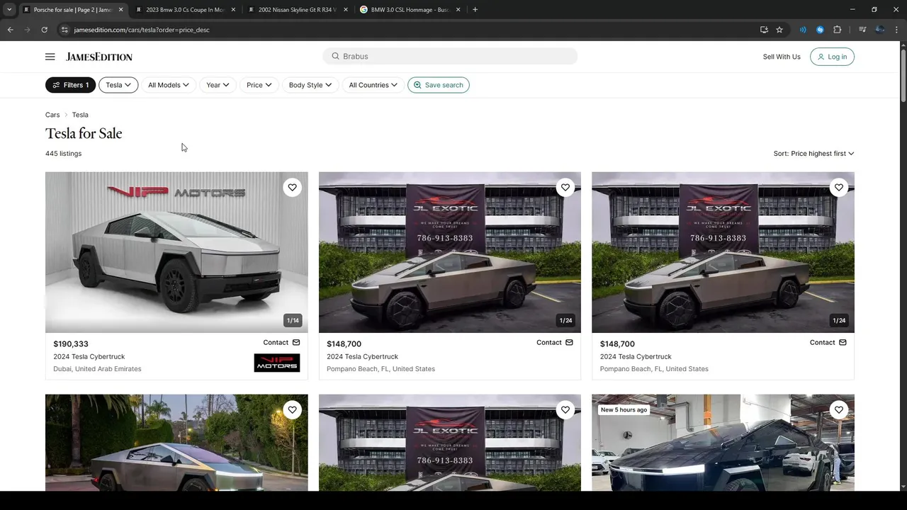The height and width of the screenshot is (510, 907).
Task: Open the All Countries dropdown
Action: [373, 85]
